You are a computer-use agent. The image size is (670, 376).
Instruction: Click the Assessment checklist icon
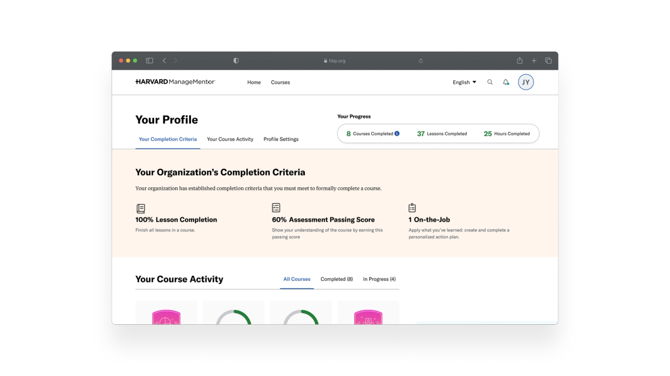[276, 208]
